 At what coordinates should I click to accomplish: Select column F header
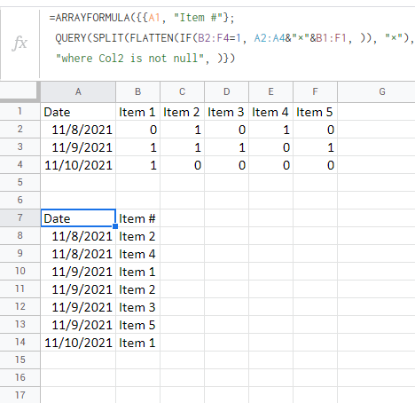point(315,91)
